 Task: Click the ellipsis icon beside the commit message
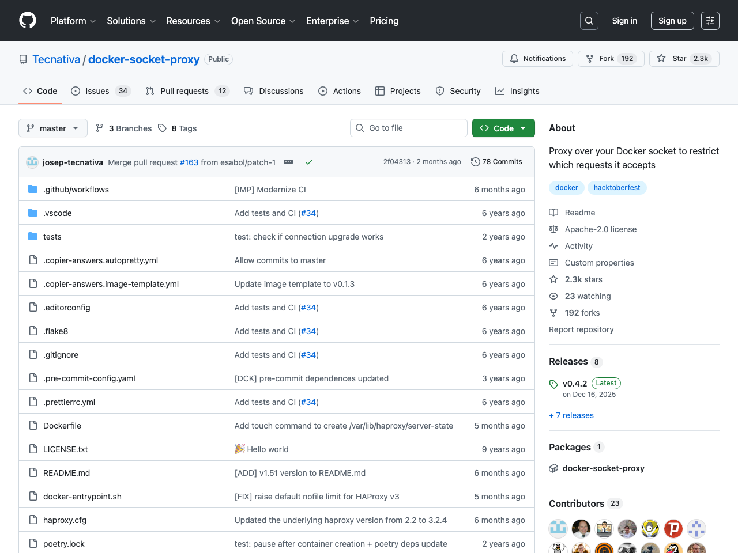coord(288,162)
